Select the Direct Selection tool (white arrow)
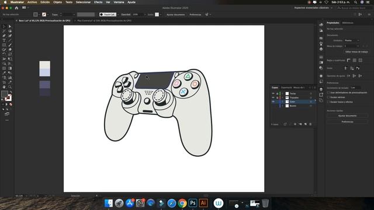 (10, 26)
